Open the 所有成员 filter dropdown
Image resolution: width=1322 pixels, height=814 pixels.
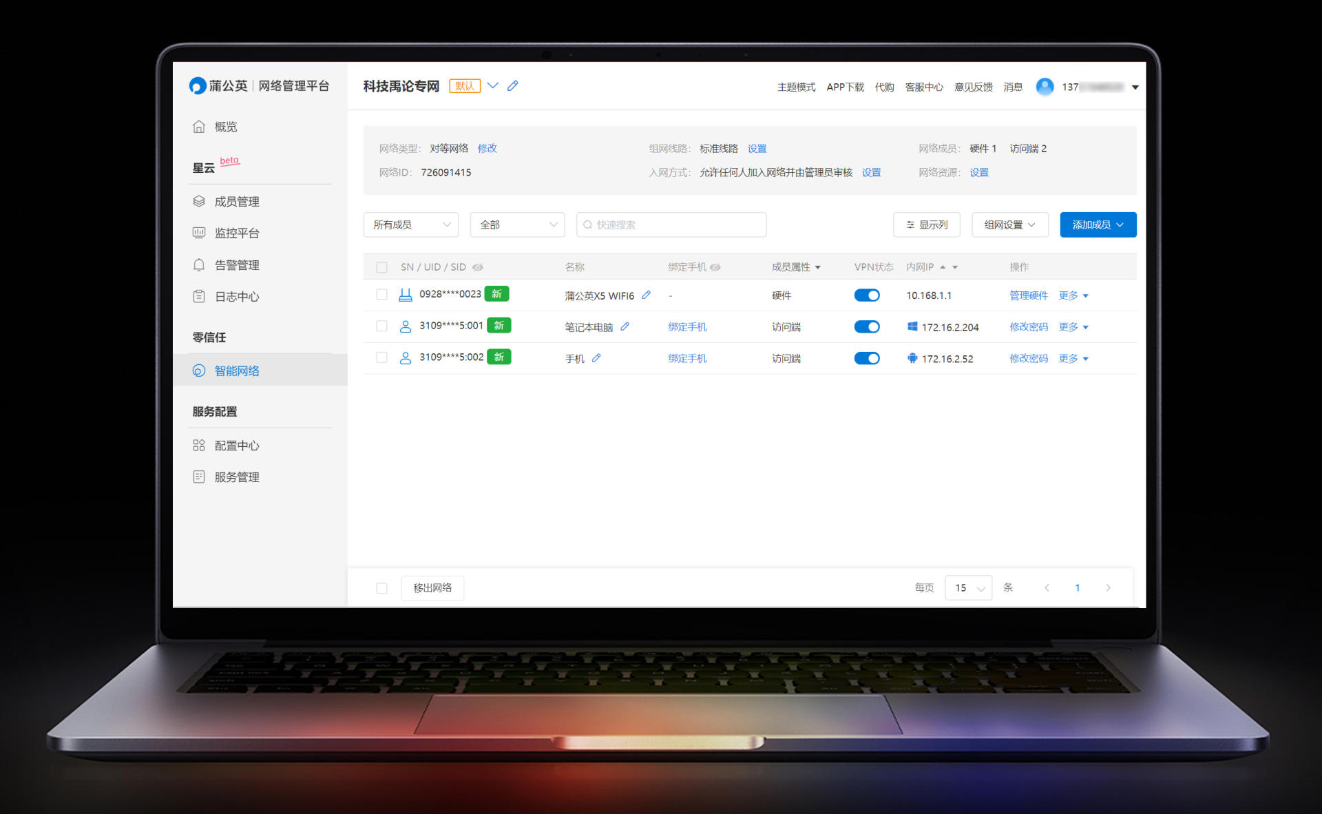pyautogui.click(x=411, y=225)
